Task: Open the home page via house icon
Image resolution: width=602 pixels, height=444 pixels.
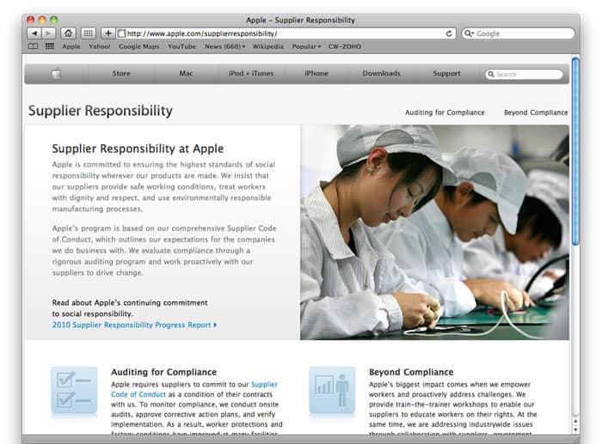Action: 68,33
